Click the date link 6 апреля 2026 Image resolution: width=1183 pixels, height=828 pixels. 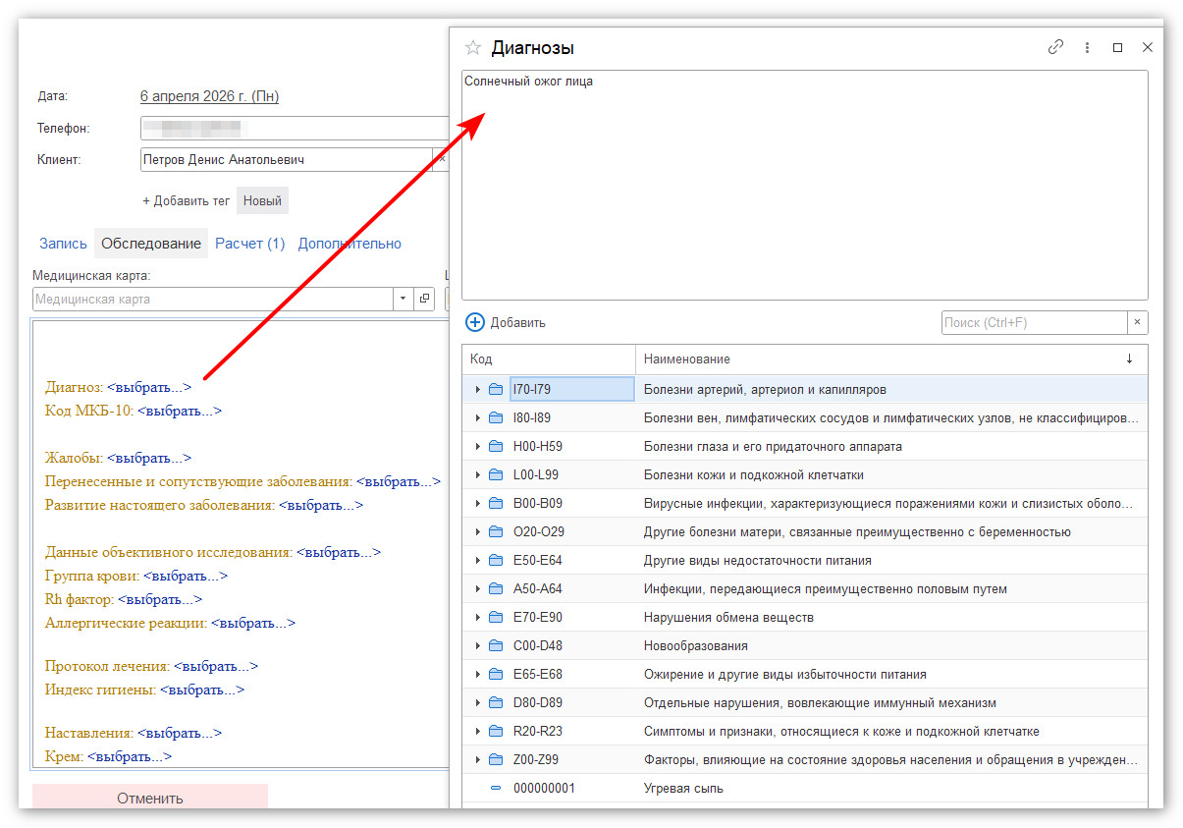tap(209, 96)
